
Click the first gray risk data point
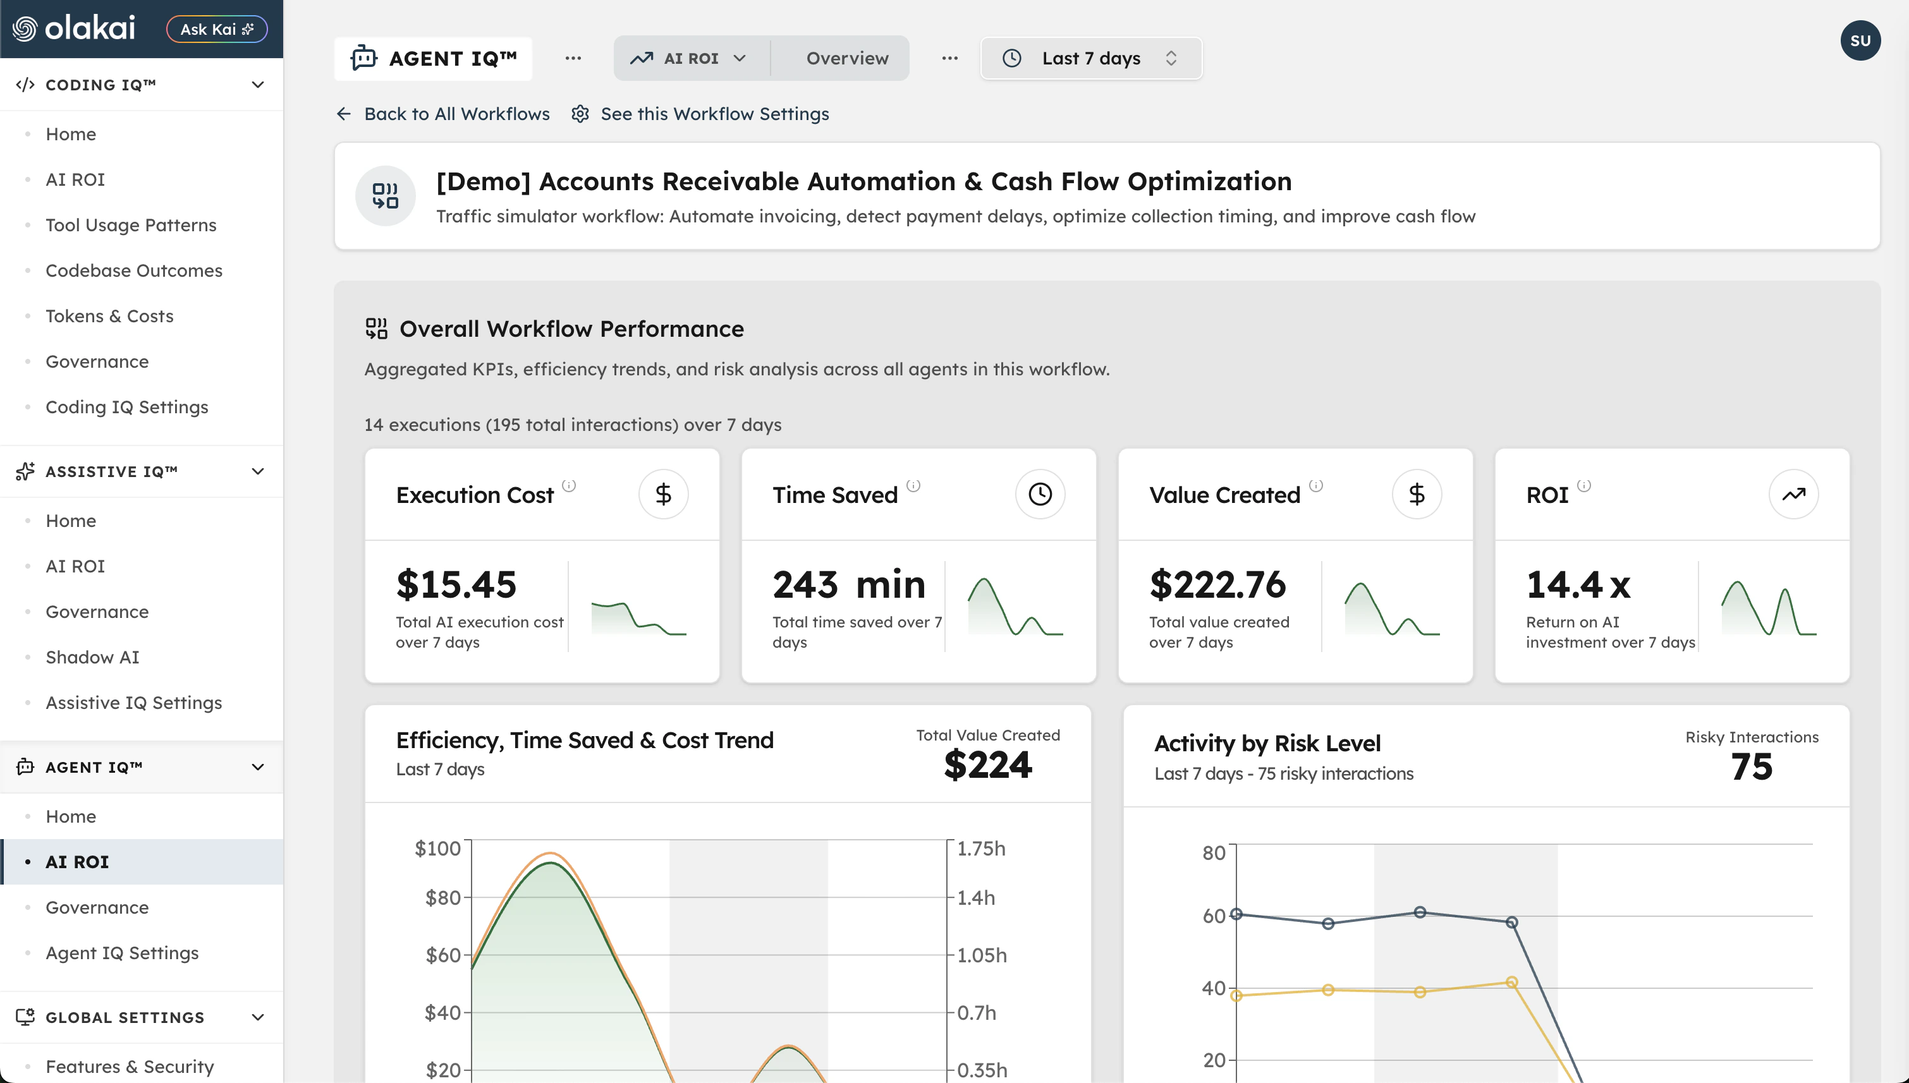click(x=1236, y=914)
